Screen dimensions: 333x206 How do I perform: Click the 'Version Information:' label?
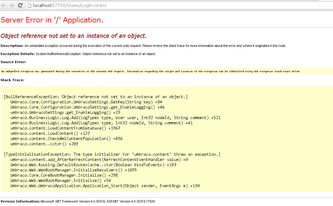tap(20, 201)
